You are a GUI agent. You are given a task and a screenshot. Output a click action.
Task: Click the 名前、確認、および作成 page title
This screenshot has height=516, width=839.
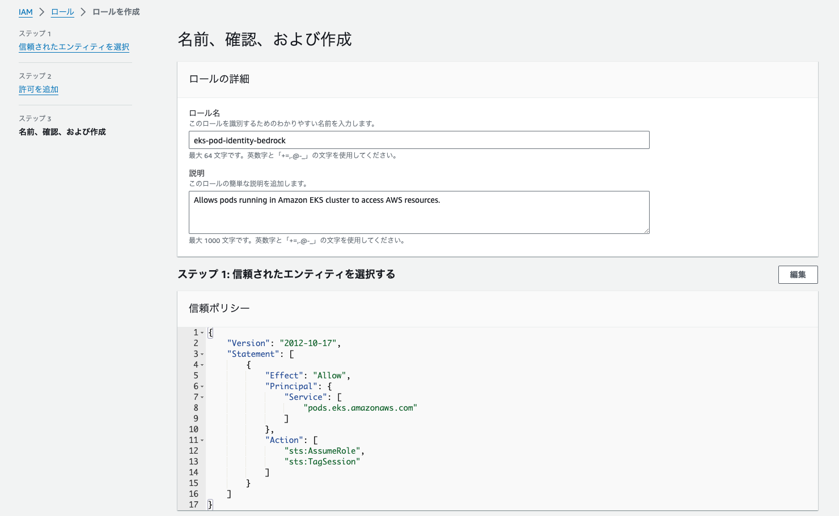pos(265,39)
